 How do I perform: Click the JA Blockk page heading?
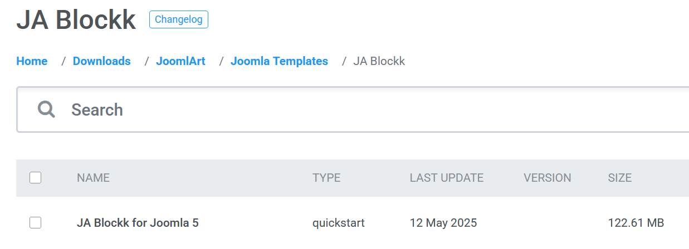pos(76,20)
